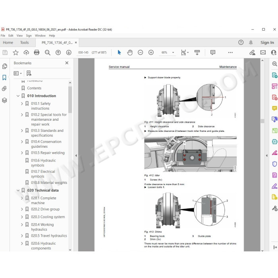Open attachments paperclip panel
The width and height of the screenshot is (278, 278).
4,88
